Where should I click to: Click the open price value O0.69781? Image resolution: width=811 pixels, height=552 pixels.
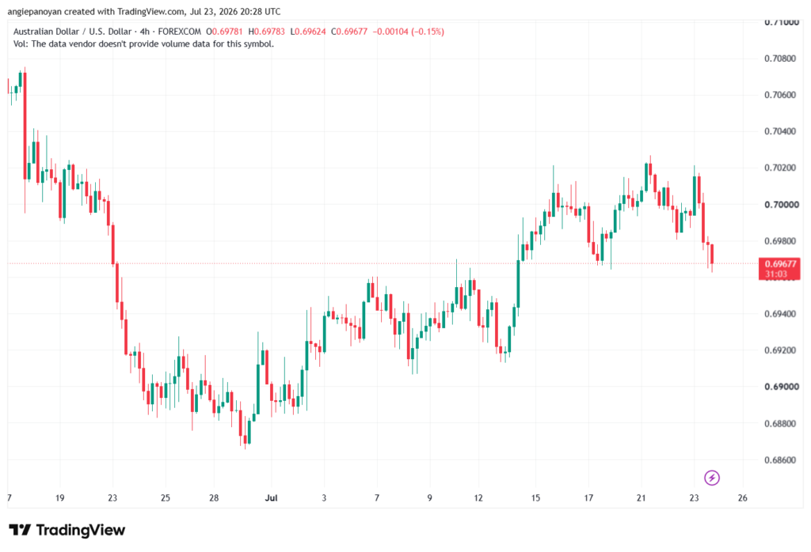[x=224, y=32]
